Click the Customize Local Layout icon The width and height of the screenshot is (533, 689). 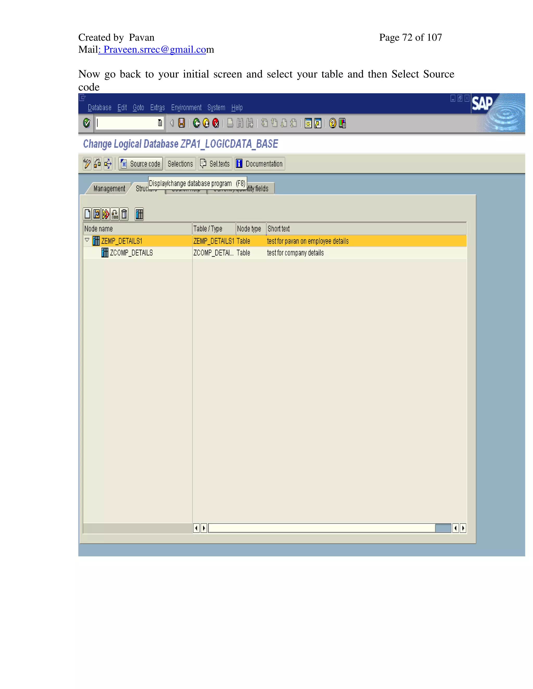(x=342, y=123)
